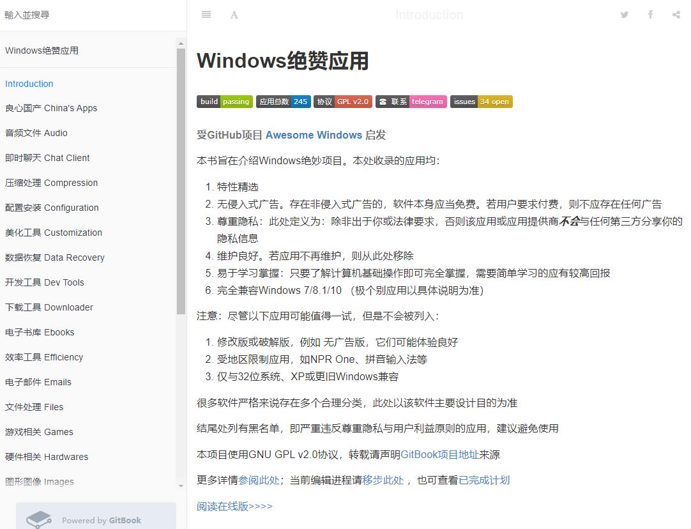
Task: Share the page via the Twitter icon
Action: pos(625,15)
